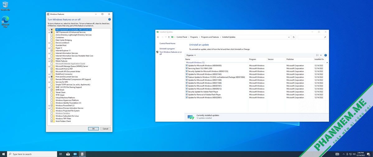
Task: Open the Microsoft Edge desktop shortcut
Action: [x=5, y=22]
